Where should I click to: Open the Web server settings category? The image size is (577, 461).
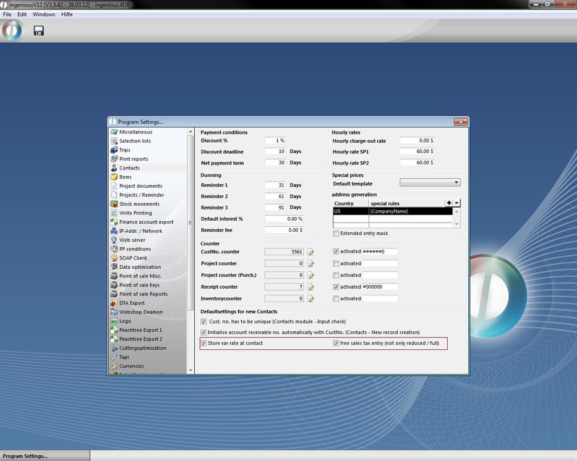click(x=132, y=240)
